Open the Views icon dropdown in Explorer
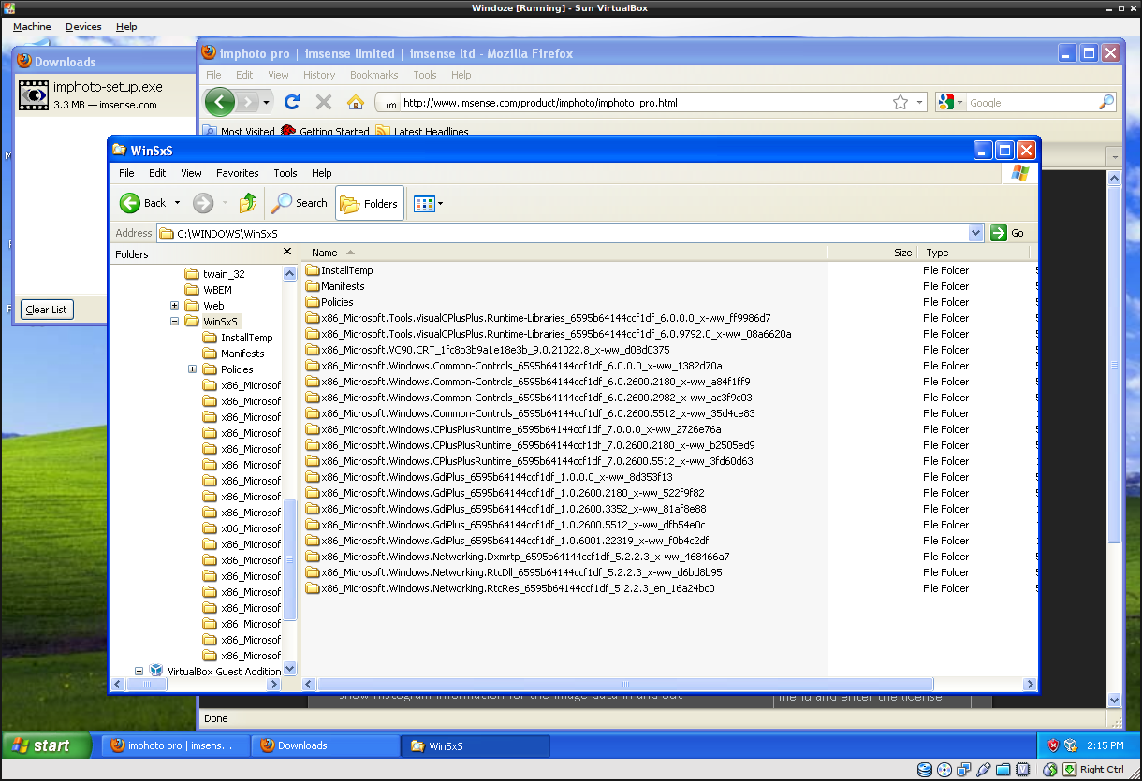This screenshot has width=1142, height=781. pyautogui.click(x=429, y=203)
